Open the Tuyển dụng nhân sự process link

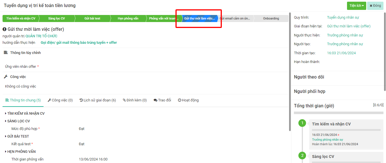[343, 18]
